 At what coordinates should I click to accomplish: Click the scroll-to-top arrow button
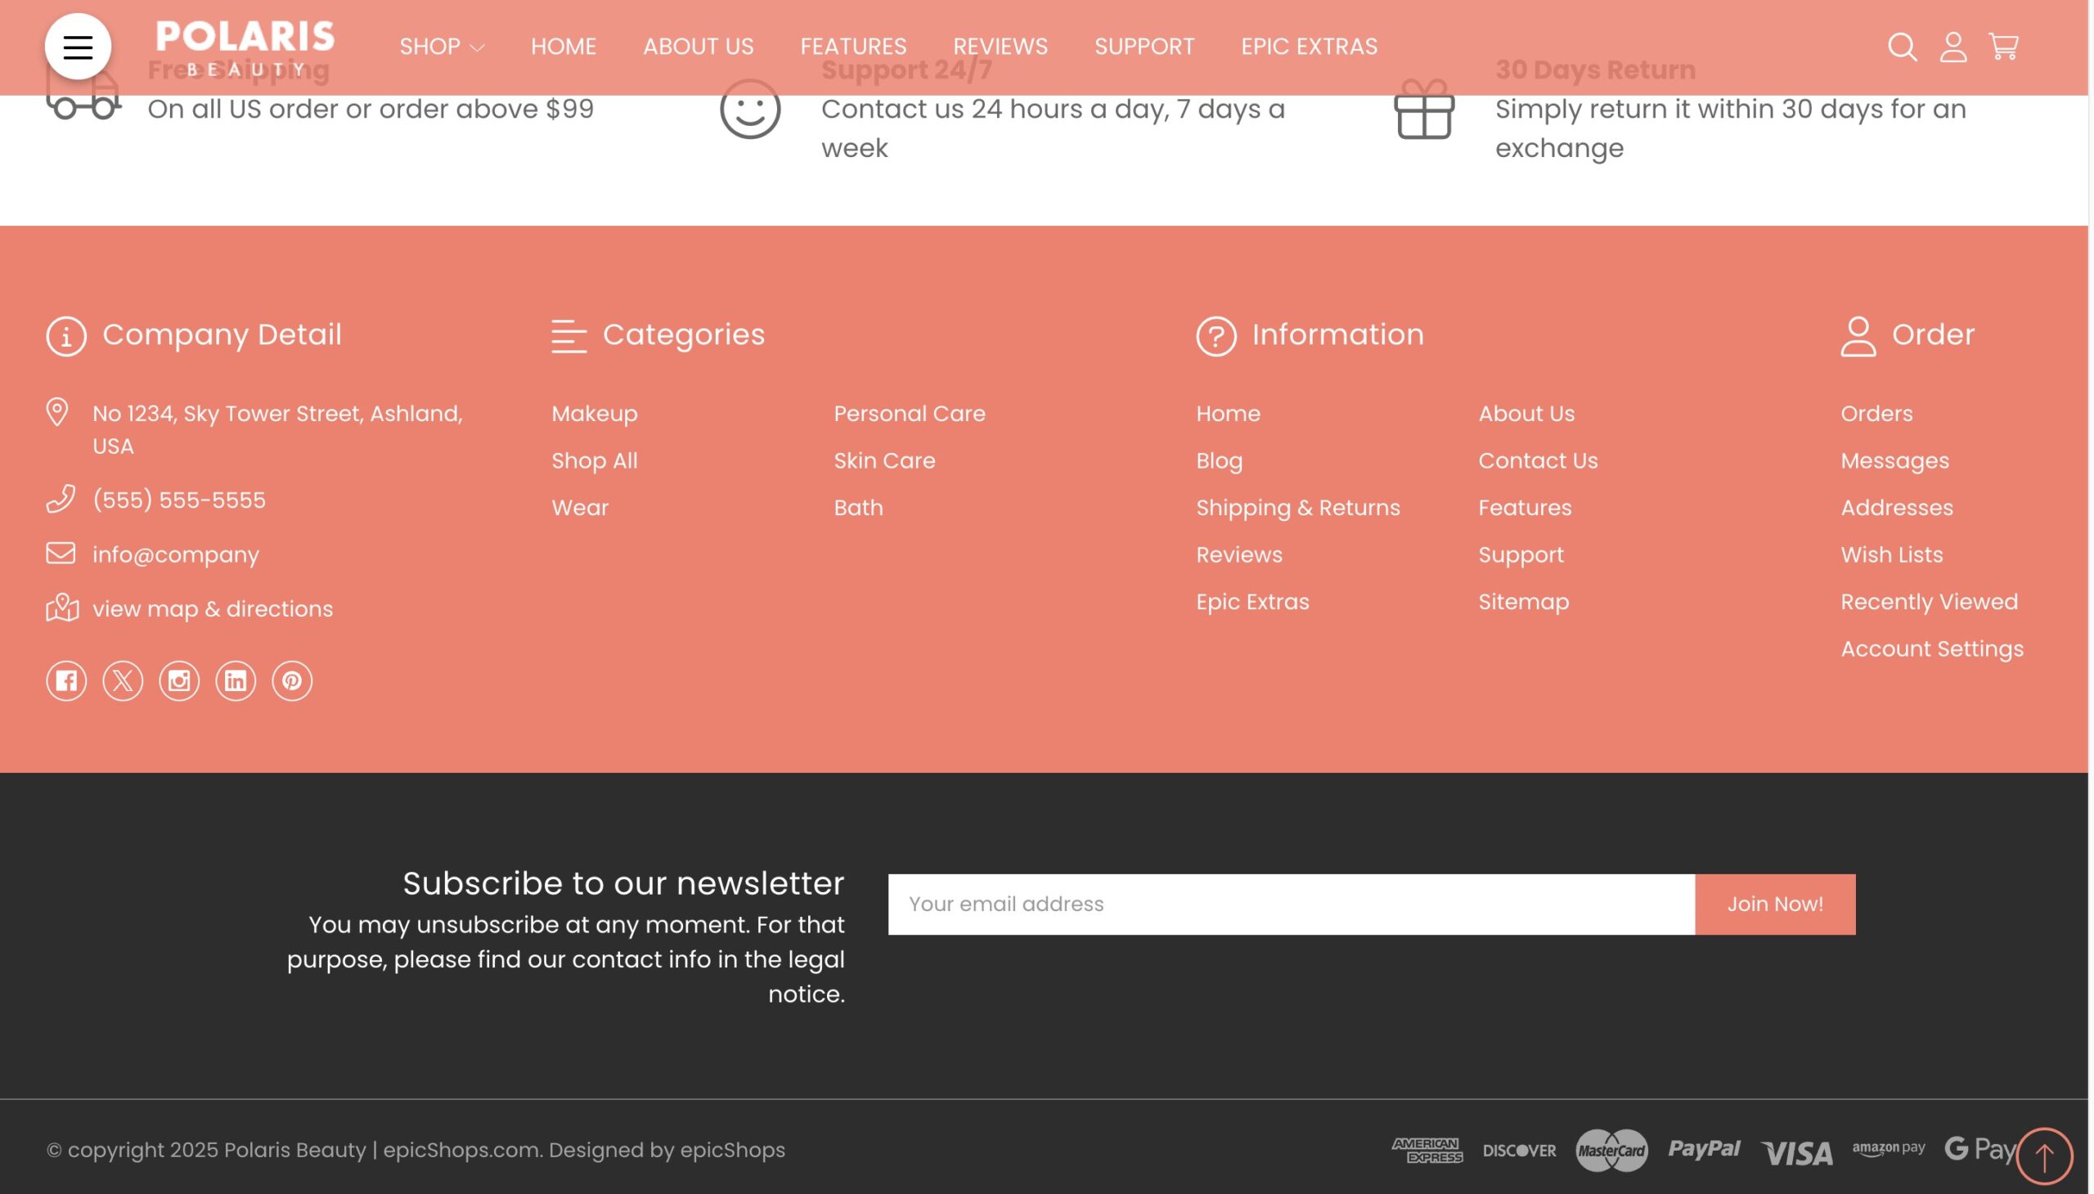2043,1156
